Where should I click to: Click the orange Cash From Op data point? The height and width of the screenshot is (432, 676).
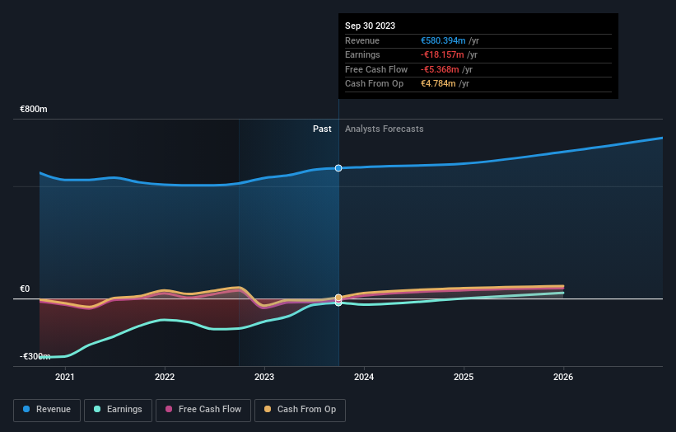click(338, 298)
